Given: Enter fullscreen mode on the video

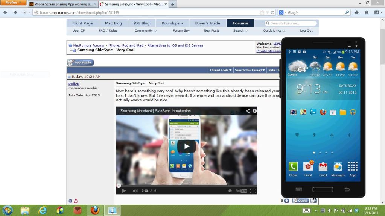Looking at the screenshot, I should [253, 191].
